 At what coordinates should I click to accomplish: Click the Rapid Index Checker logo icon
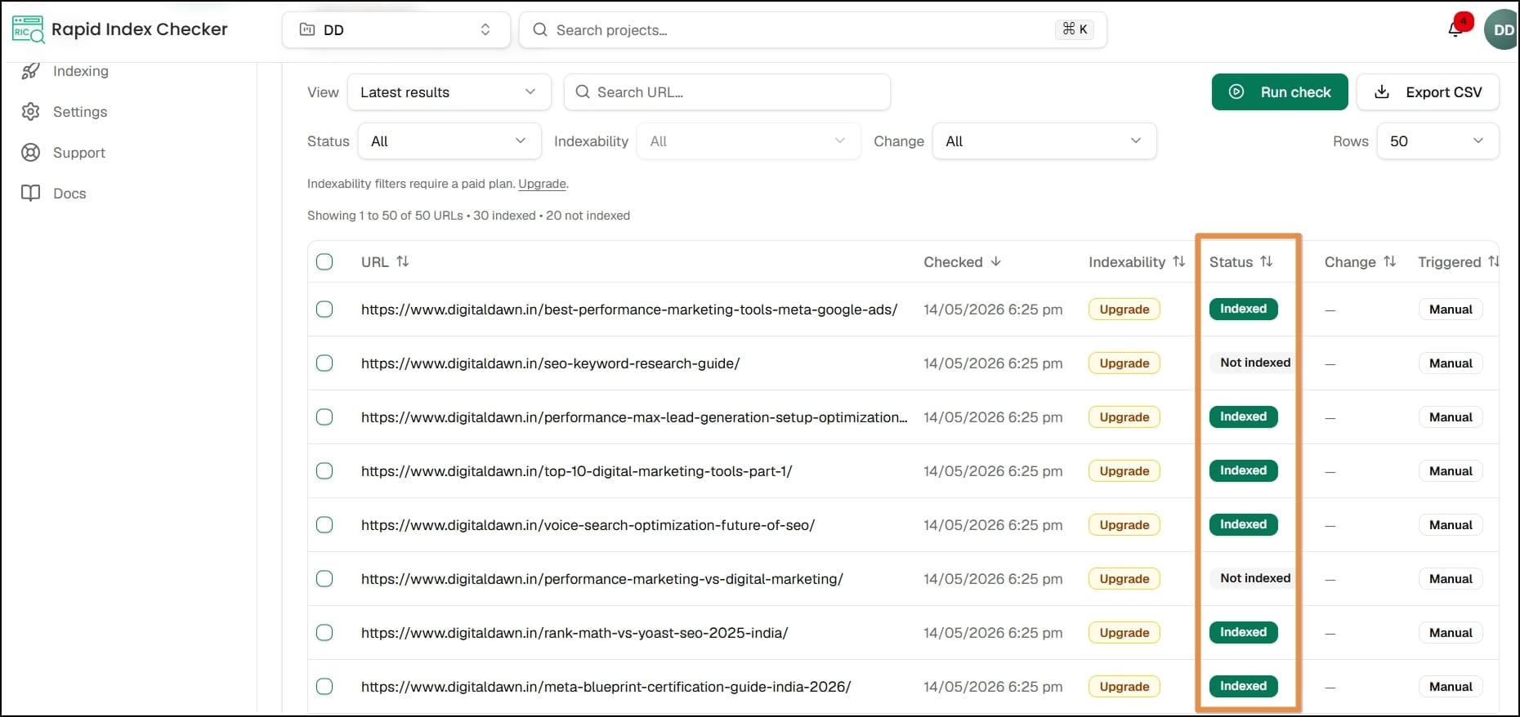coord(28,29)
